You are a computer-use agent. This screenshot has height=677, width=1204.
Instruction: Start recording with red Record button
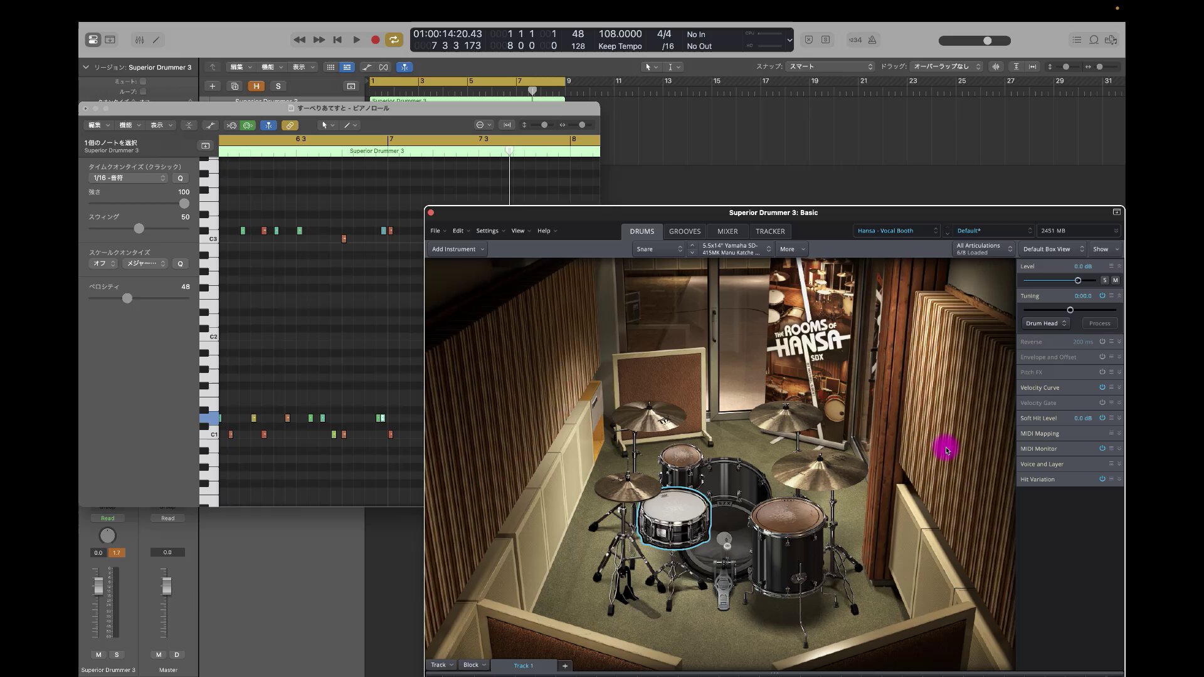[x=375, y=39]
